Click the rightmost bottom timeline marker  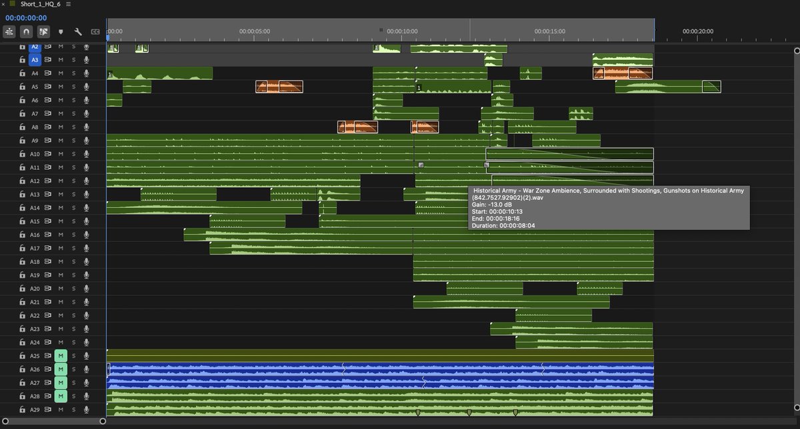point(515,413)
